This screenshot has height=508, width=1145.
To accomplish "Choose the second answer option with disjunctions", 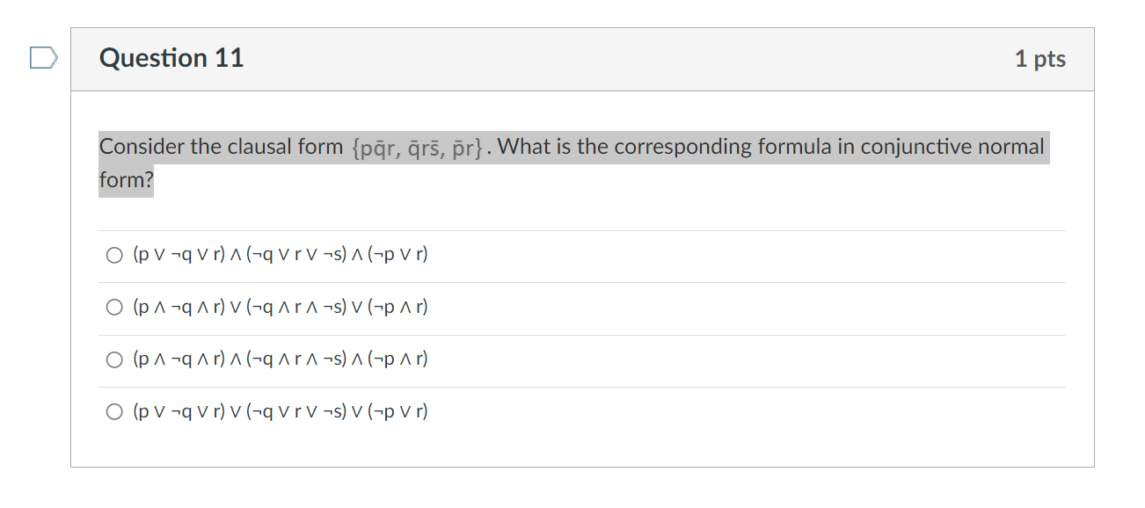I will tap(113, 306).
